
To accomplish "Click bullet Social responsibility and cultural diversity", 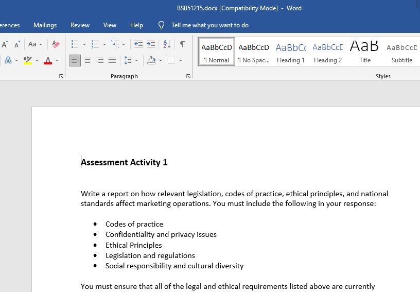I will pos(174,266).
